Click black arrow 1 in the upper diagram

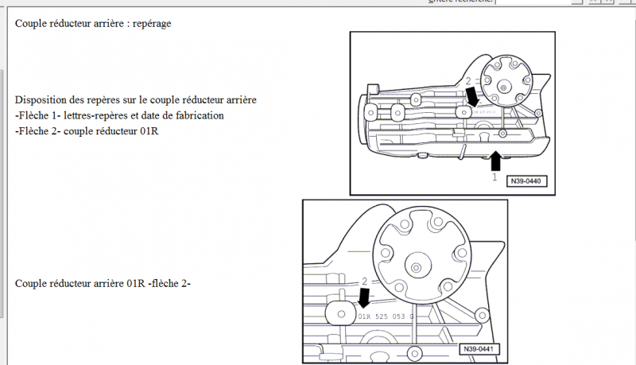pos(495,159)
